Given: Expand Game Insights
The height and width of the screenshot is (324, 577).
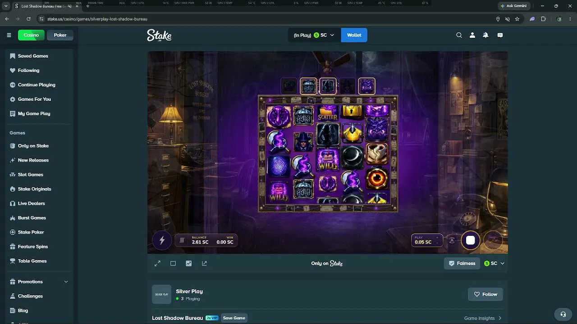Looking at the screenshot, I should point(483,318).
